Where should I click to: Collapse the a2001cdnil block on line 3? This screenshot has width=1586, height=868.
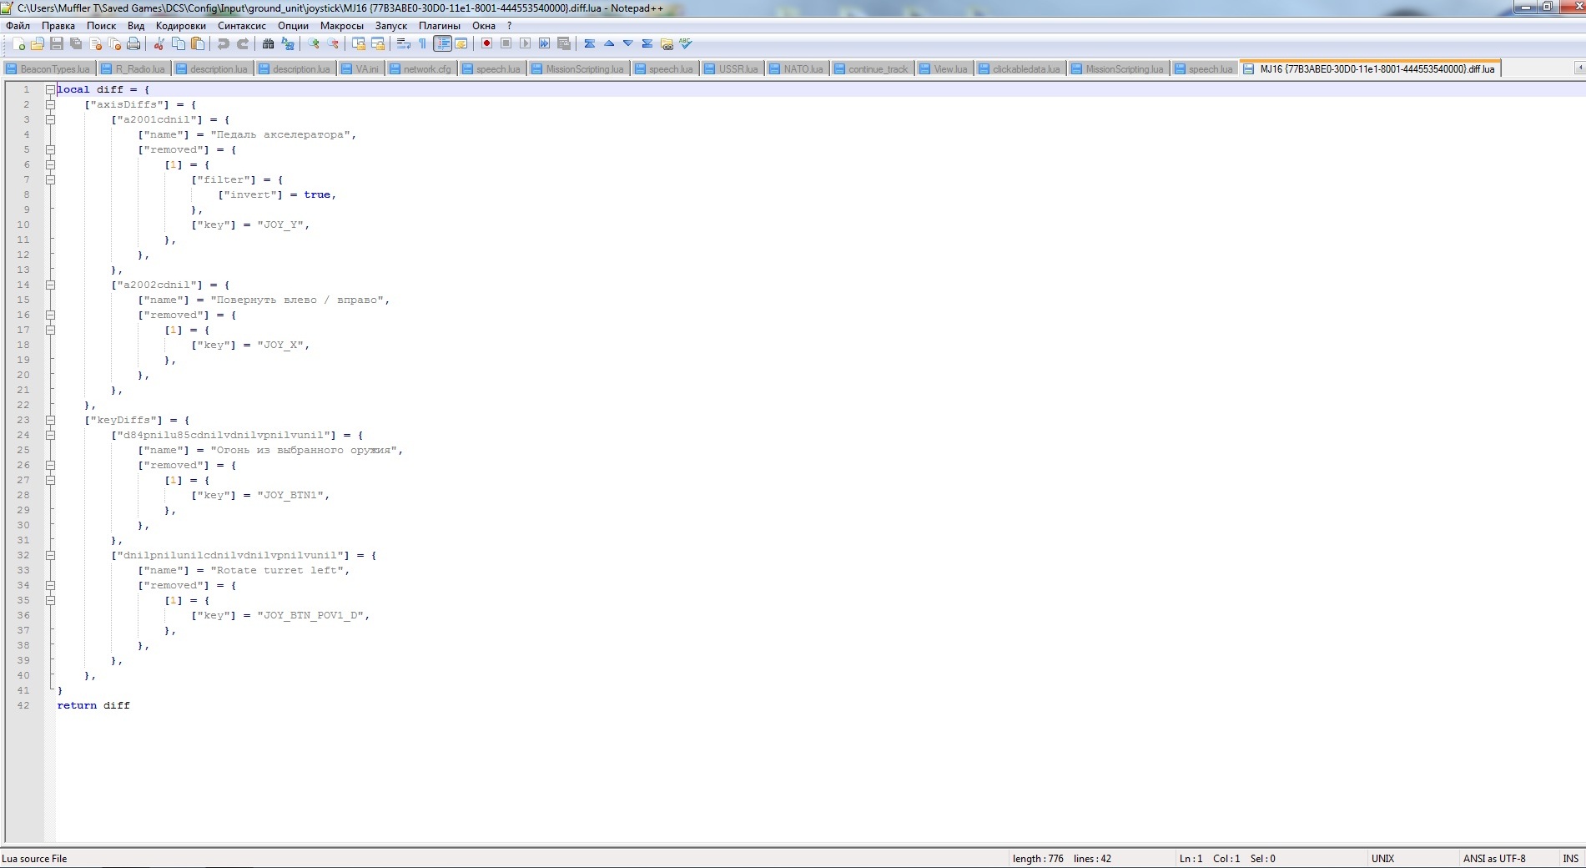pos(50,119)
